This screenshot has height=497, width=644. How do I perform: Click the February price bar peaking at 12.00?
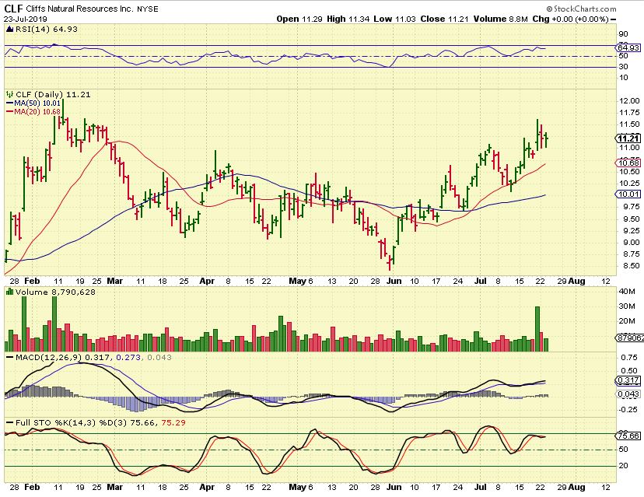coord(63,112)
